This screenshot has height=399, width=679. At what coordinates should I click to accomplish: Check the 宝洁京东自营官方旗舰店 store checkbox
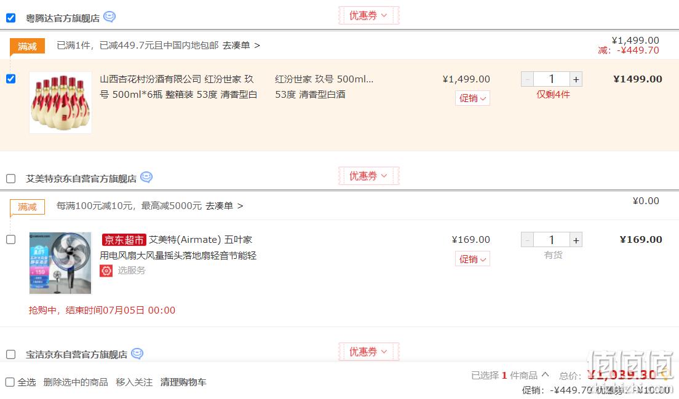[x=11, y=354]
